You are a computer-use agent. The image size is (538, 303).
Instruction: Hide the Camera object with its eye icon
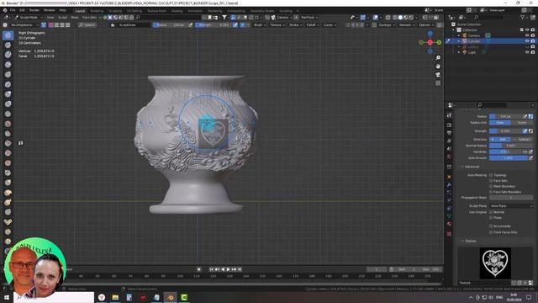tap(527, 35)
